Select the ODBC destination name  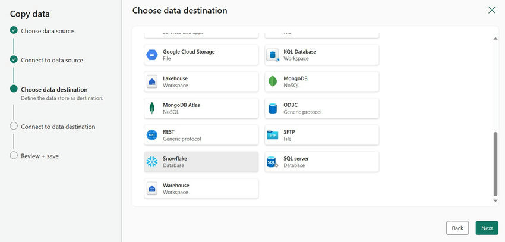tap(291, 105)
